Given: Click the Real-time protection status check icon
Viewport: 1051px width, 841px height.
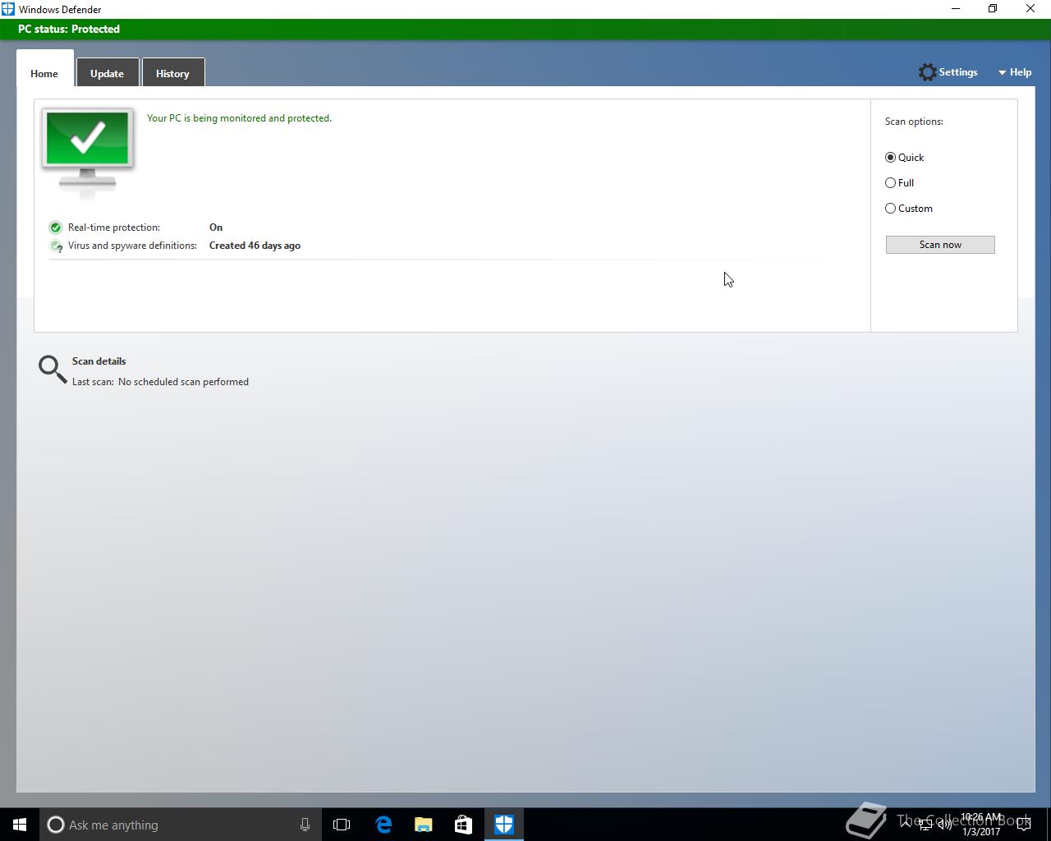Looking at the screenshot, I should click(55, 227).
